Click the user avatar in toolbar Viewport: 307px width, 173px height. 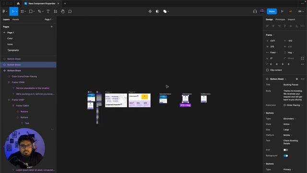coord(262,12)
